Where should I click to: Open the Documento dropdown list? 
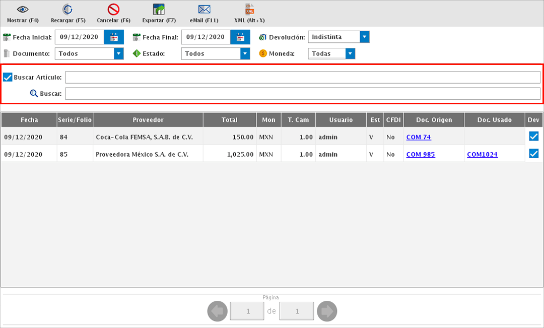119,53
